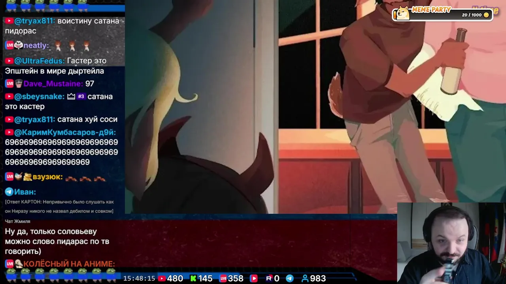Click the YouTube icon beside @UltraFedus
The height and width of the screenshot is (284, 506).
click(x=9, y=61)
